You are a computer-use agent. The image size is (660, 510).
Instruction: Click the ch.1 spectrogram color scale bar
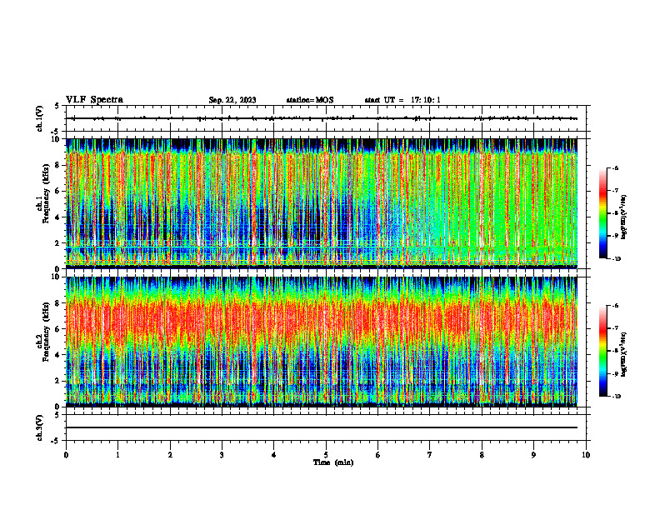pyautogui.click(x=603, y=213)
